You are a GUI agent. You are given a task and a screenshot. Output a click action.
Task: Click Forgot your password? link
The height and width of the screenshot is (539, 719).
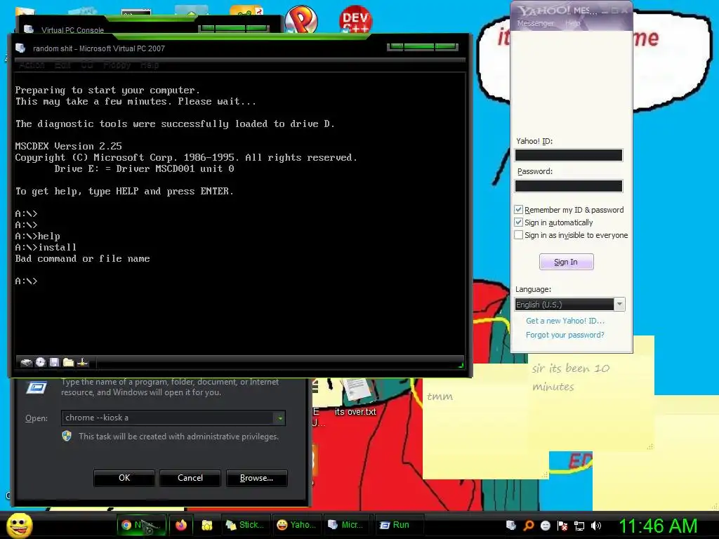pyautogui.click(x=565, y=335)
